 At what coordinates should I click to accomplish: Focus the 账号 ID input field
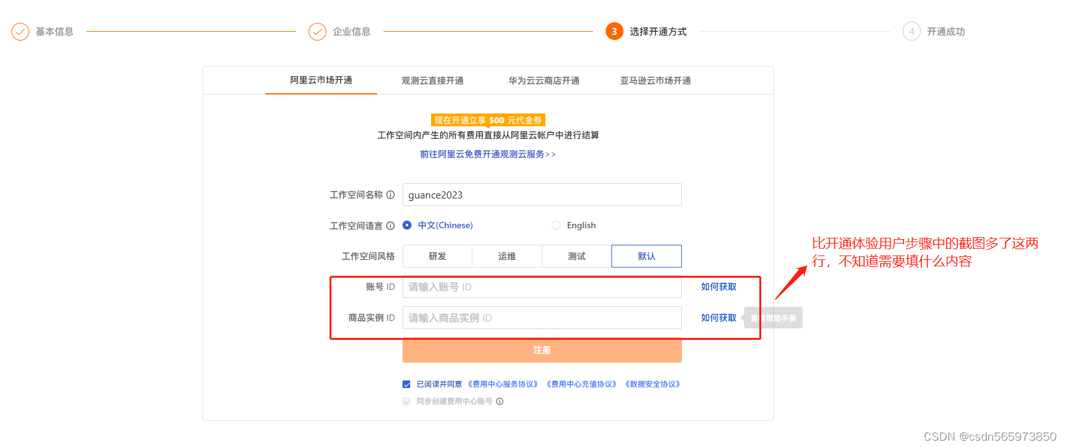tap(542, 287)
